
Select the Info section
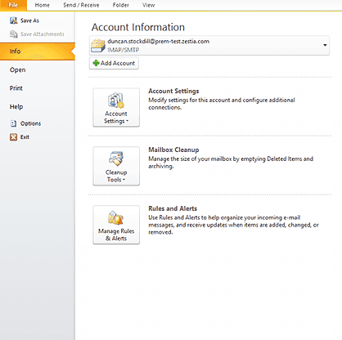(x=38, y=51)
